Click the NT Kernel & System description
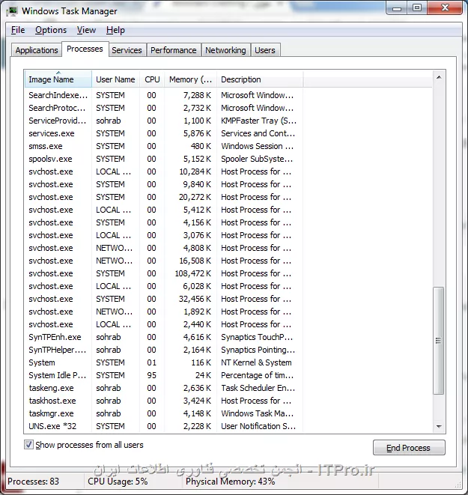Viewport: 468px width, 495px height. coord(256,362)
